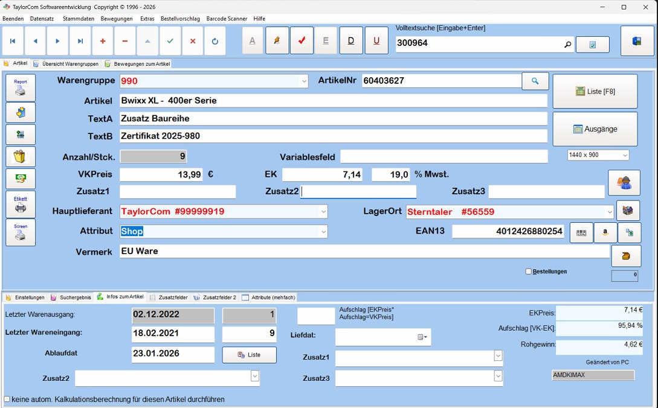Open the LagerOrt Sterntaler dropdown
This screenshot has height=408, width=658.
click(x=610, y=211)
